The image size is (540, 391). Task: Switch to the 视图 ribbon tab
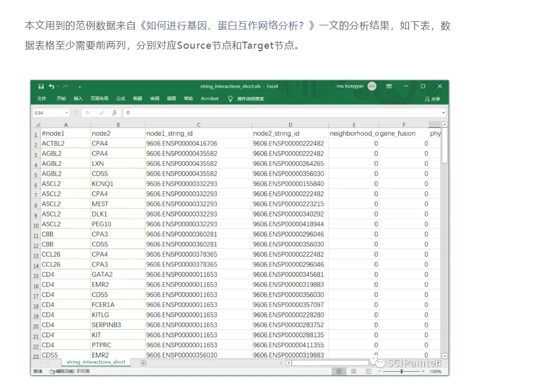[x=171, y=98]
